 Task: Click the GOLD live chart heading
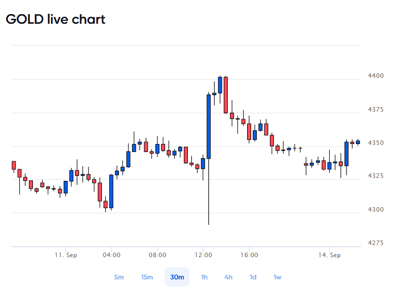tap(55, 19)
